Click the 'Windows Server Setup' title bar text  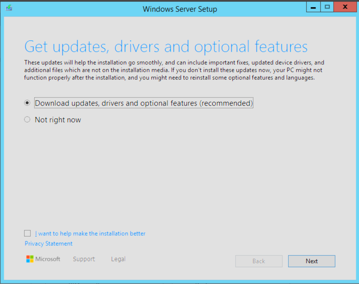coord(180,9)
